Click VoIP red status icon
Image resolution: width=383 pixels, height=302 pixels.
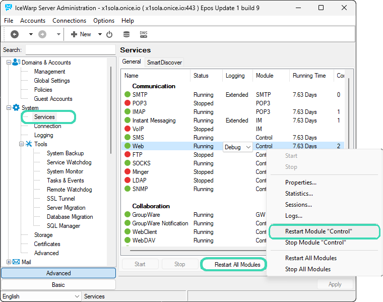127,129
